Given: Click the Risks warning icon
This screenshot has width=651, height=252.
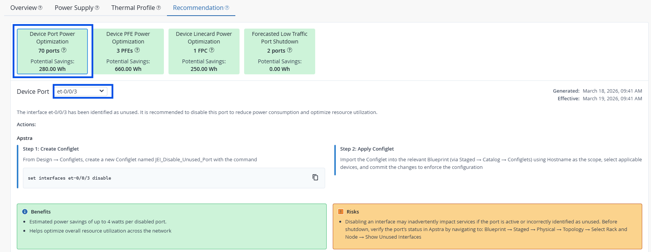Looking at the screenshot, I should (x=341, y=212).
